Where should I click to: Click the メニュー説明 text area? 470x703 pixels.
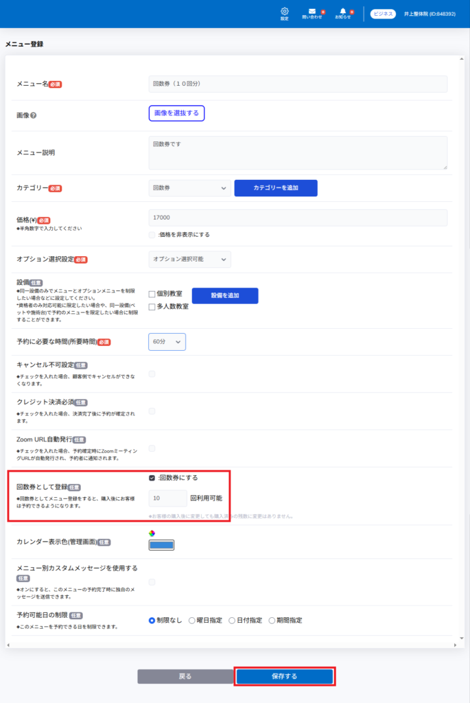pos(298,152)
